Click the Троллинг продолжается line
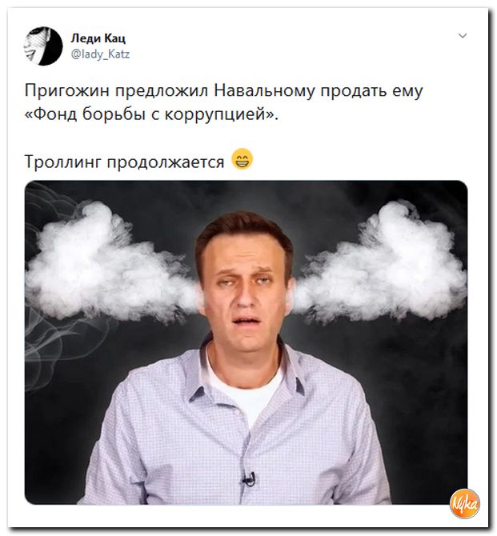Image resolution: width=497 pixels, height=536 pixels. coord(125,162)
